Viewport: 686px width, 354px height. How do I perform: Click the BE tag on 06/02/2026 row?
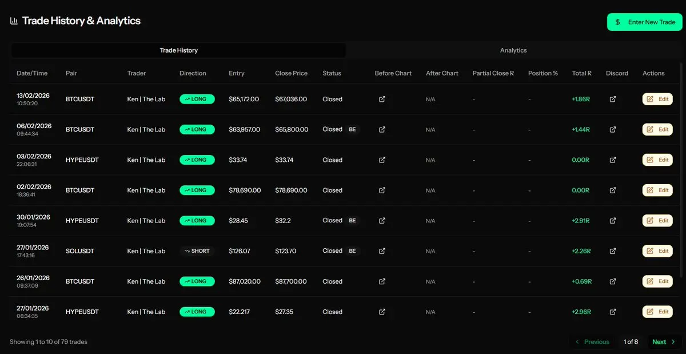point(352,129)
